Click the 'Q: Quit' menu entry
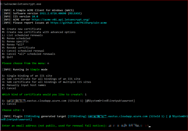This screenshot has width=188, height=131. pyautogui.click(x=8, y=57)
